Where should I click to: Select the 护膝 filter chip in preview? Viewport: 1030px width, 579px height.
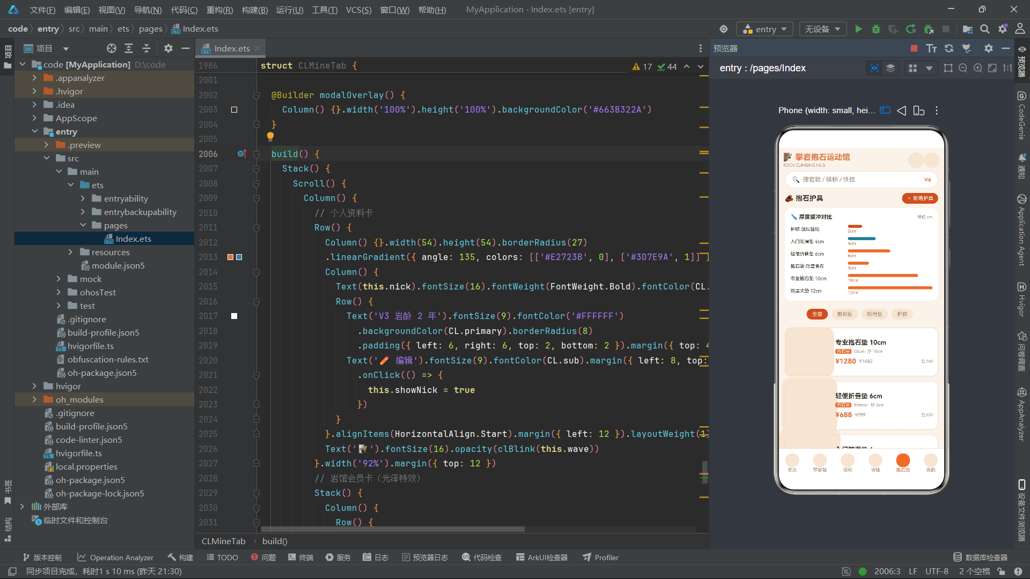pyautogui.click(x=902, y=314)
